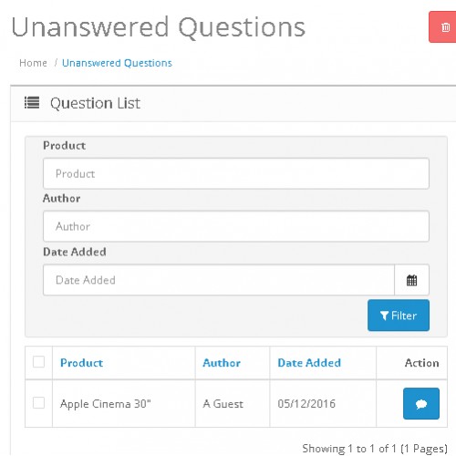Click the 05/12/2016 date cell
456x456 pixels.
pos(306,404)
